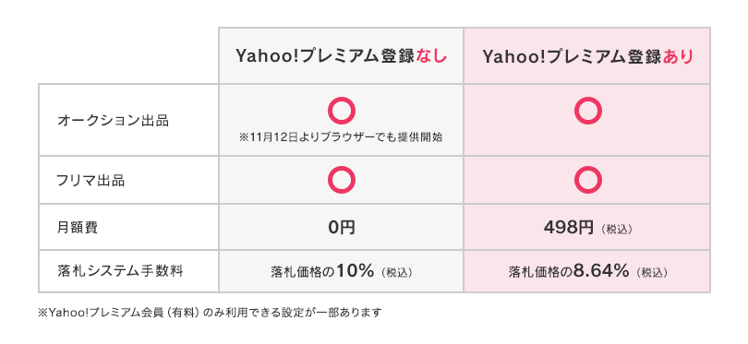Click the (税込) label beside 10%

click(396, 273)
